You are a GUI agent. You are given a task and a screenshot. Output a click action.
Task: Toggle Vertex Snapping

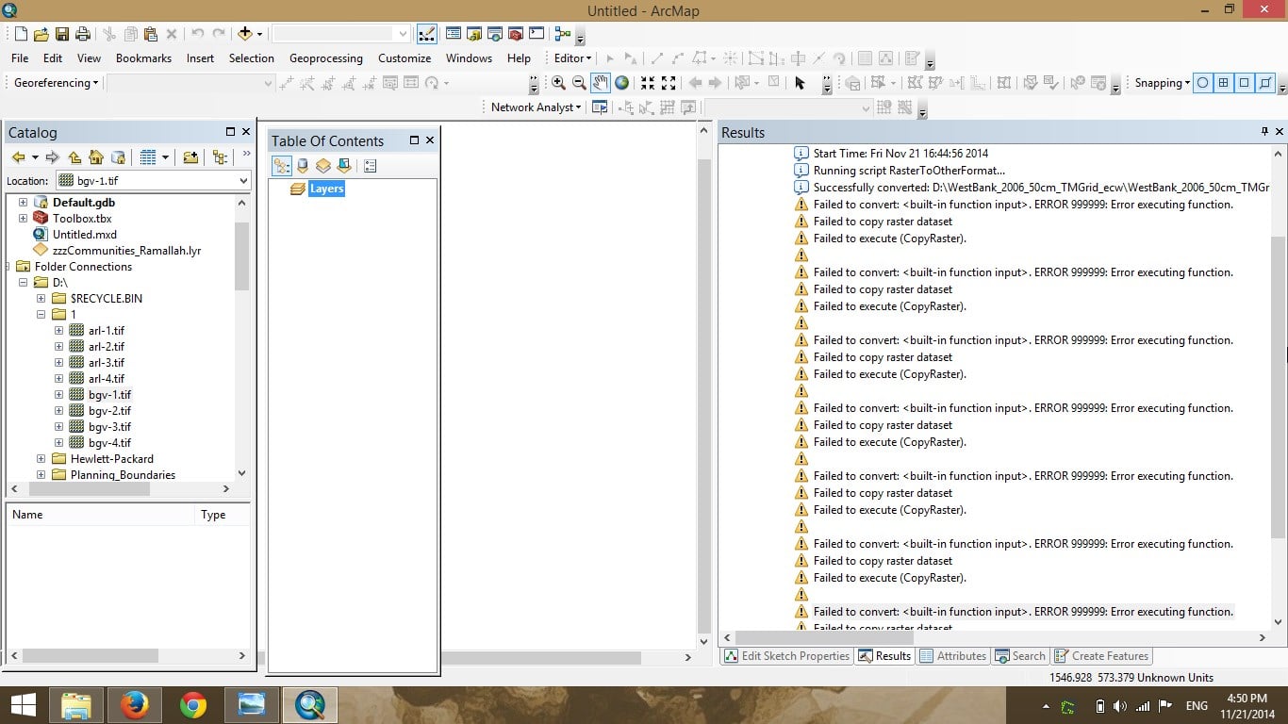(1245, 83)
